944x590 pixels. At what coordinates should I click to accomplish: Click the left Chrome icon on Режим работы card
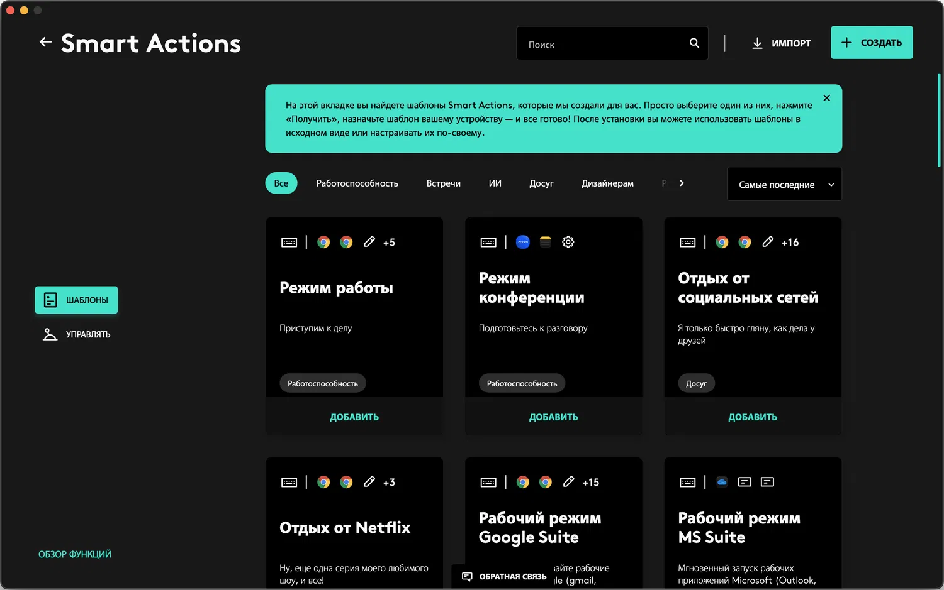[323, 243]
